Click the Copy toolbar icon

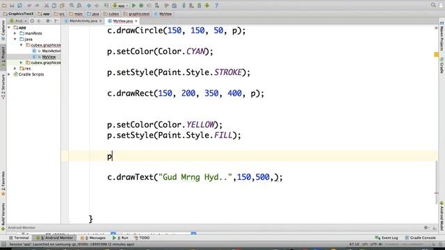tap(54, 6)
